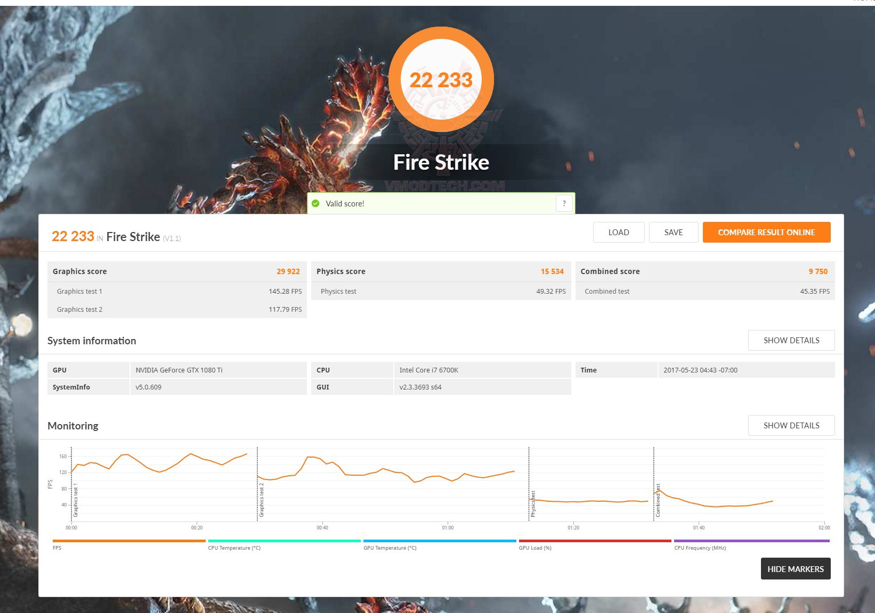The width and height of the screenshot is (875, 613).
Task: Hide markers on the monitoring graph
Action: click(795, 568)
